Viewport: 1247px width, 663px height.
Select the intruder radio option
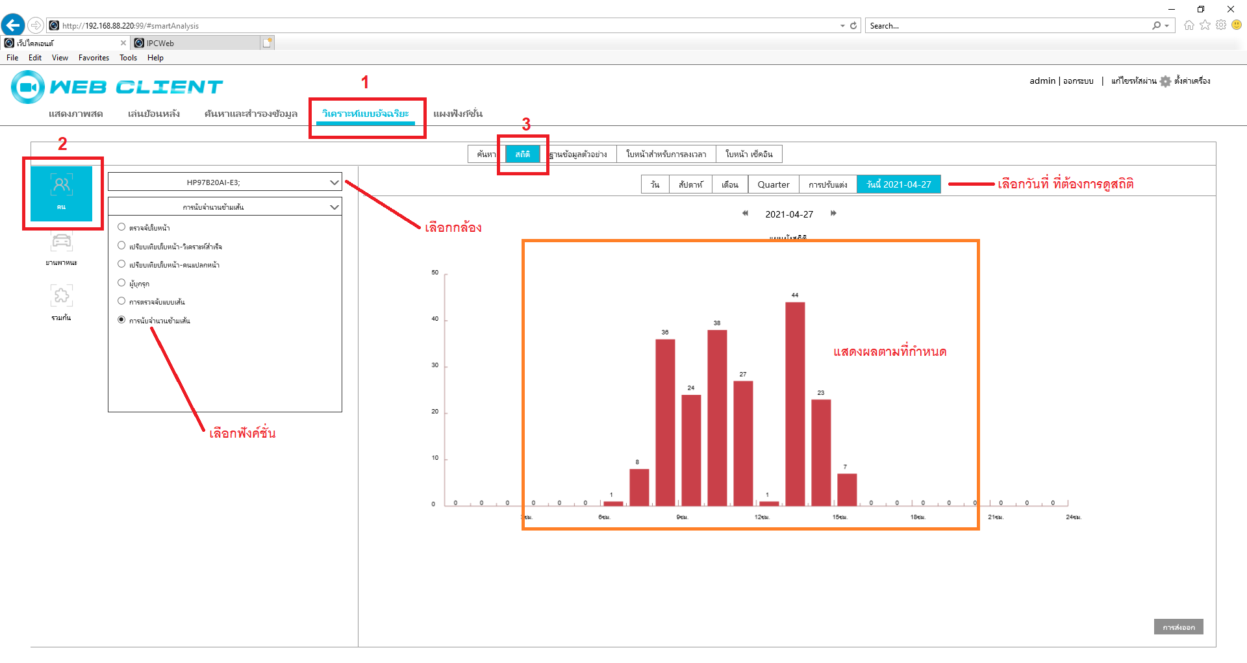[121, 283]
